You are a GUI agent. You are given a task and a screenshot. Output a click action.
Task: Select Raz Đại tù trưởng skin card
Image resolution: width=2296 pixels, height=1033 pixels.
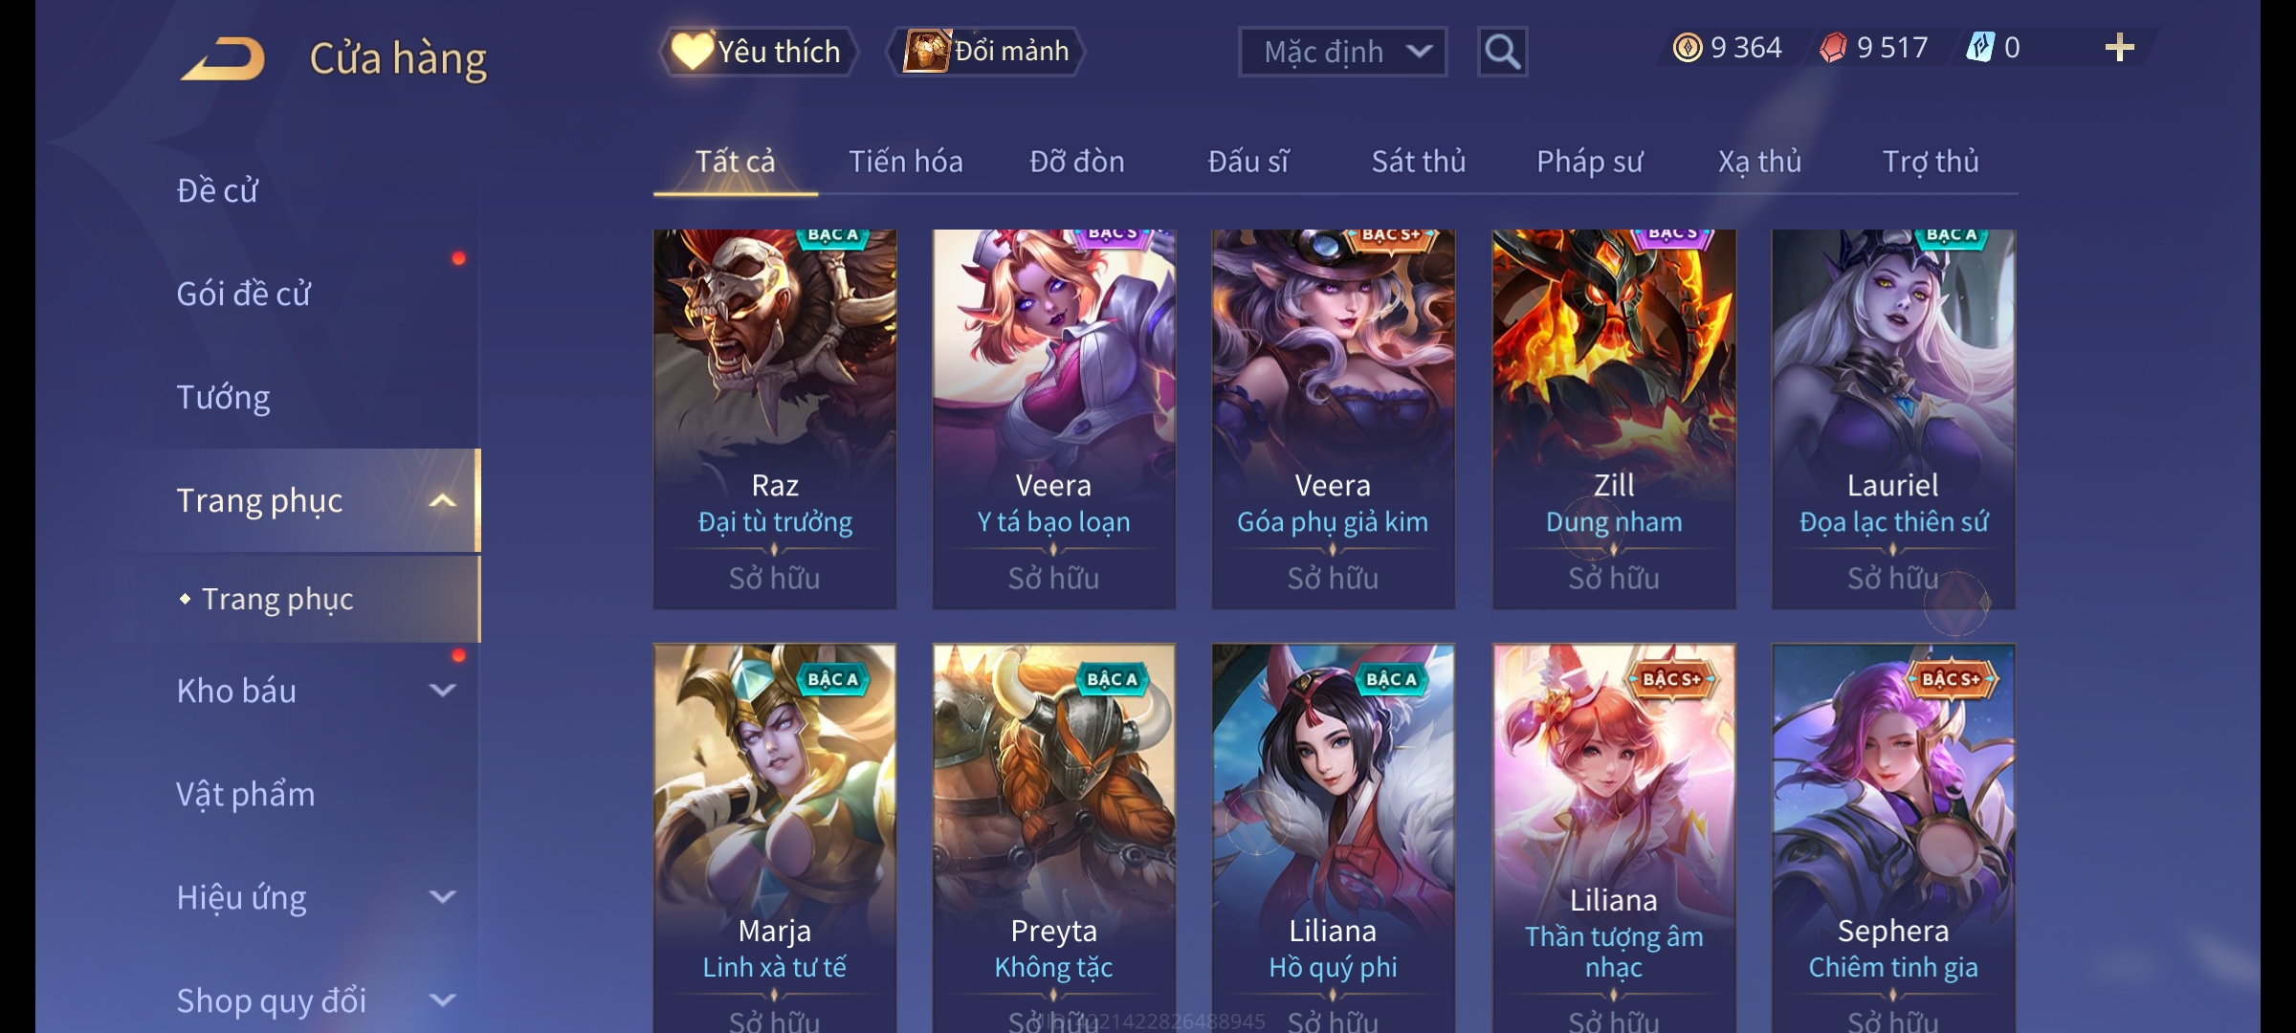[x=775, y=419]
